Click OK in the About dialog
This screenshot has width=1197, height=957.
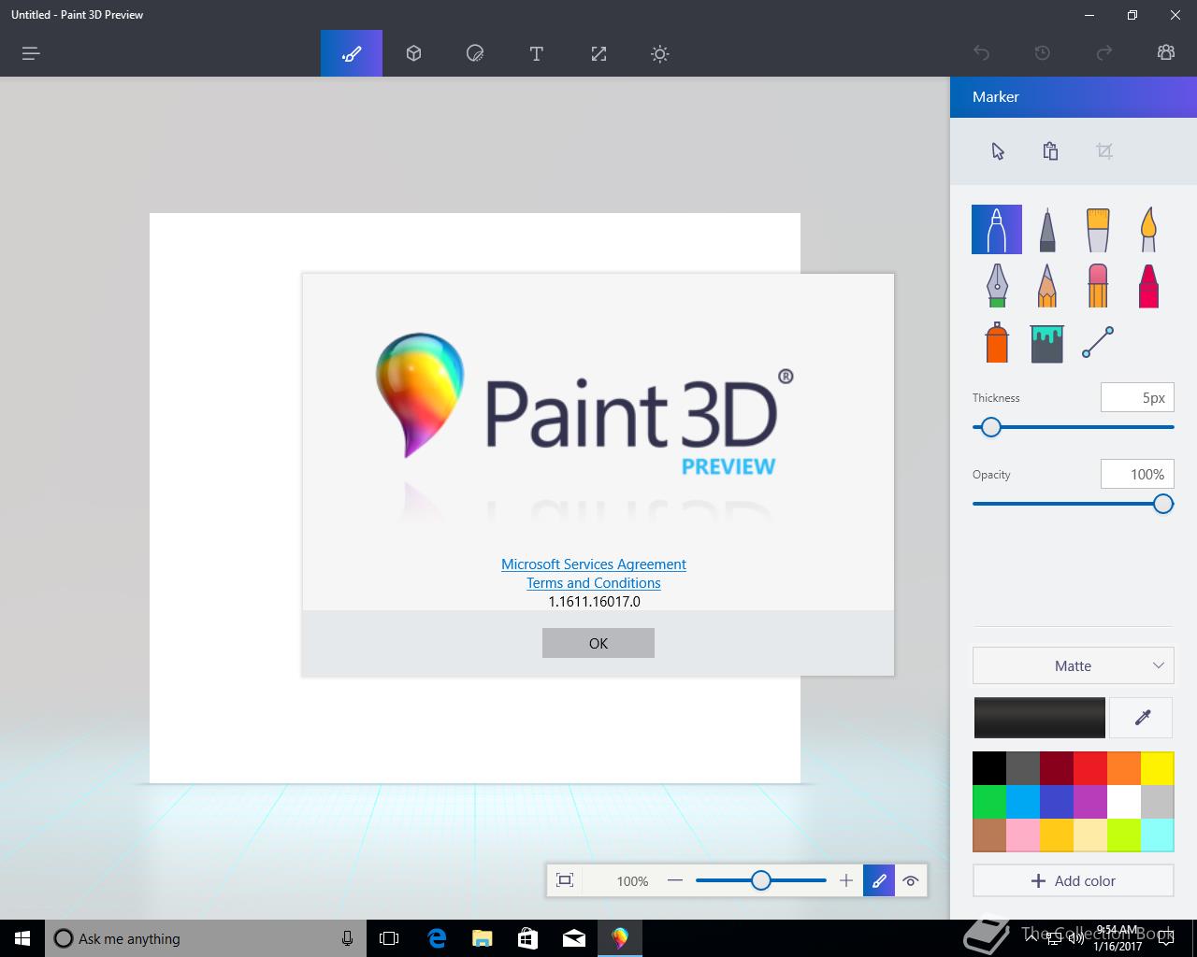tap(598, 643)
